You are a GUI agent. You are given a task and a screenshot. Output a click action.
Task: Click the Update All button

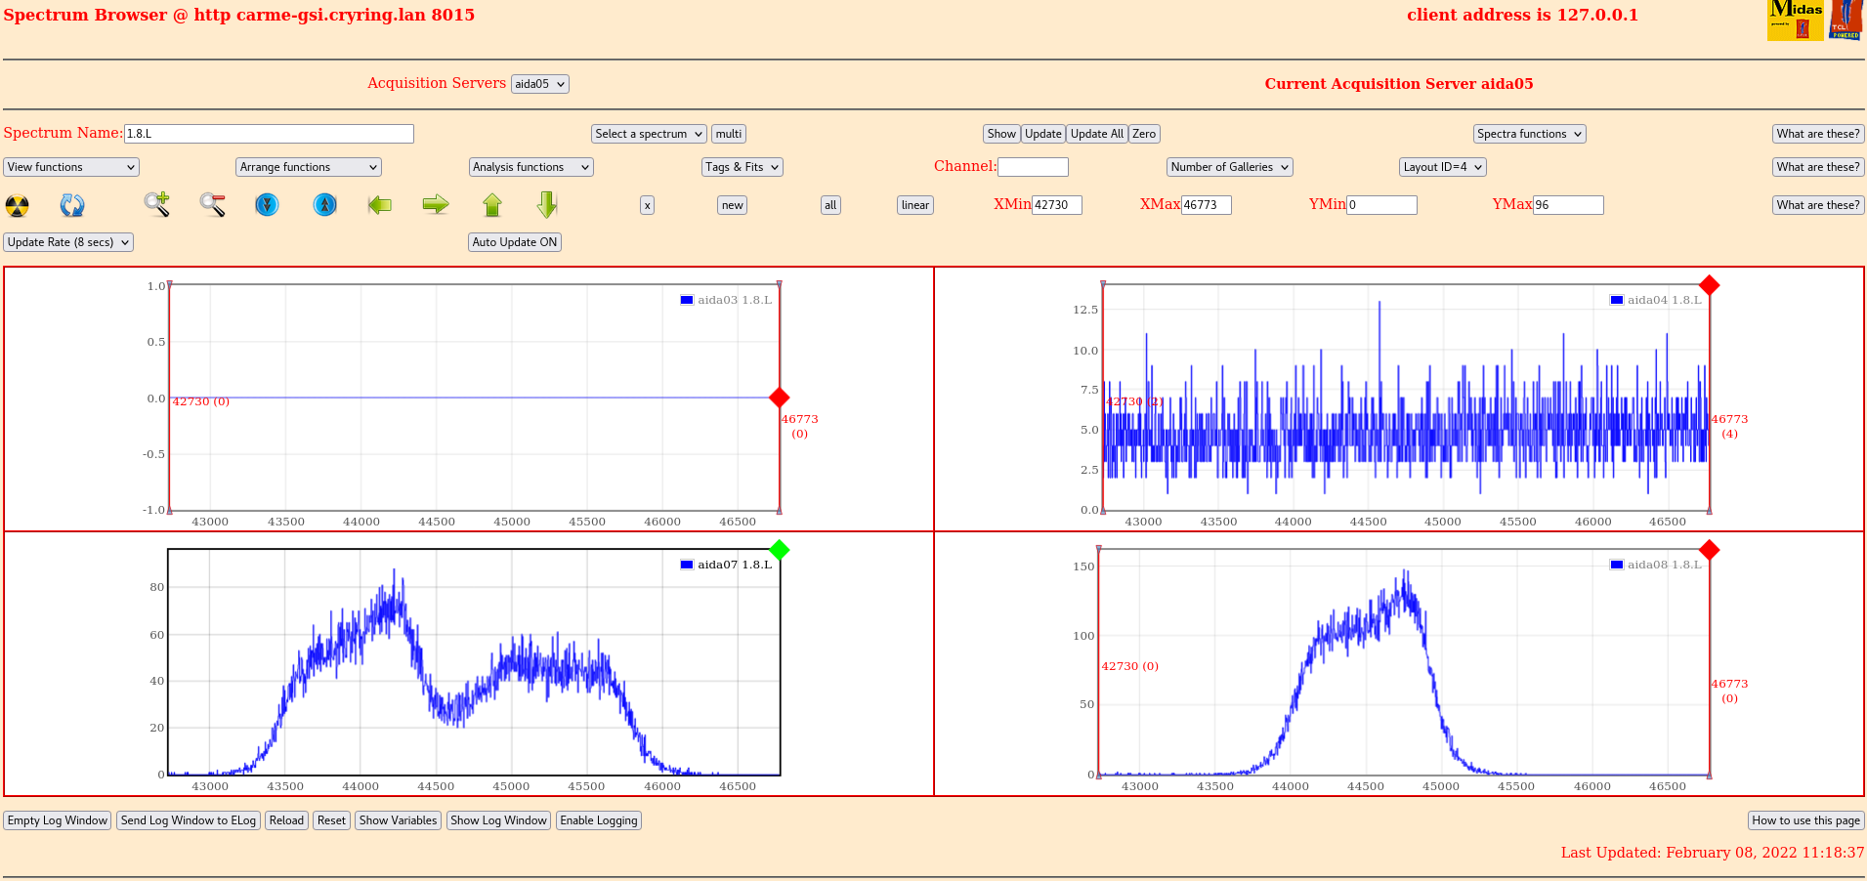click(x=1097, y=134)
